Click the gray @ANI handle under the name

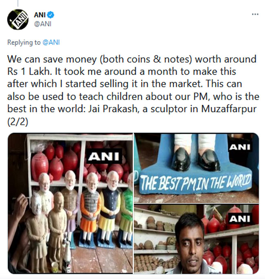click(x=43, y=24)
